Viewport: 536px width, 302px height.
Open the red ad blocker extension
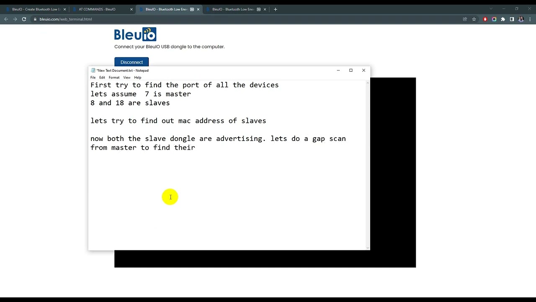click(485, 19)
